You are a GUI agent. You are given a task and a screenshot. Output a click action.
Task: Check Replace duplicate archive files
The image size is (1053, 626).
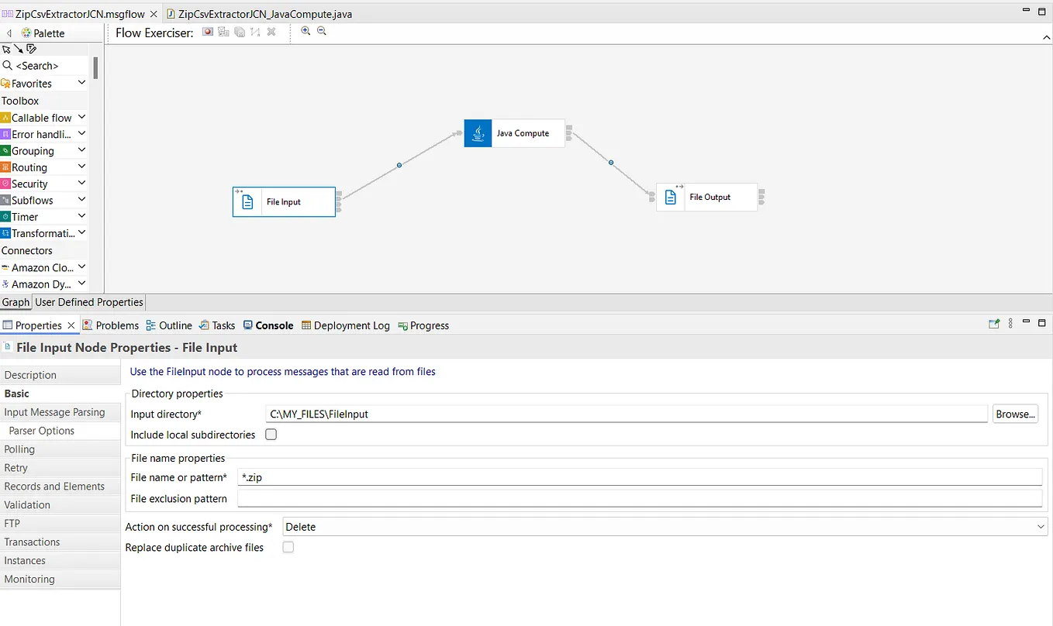[x=288, y=547]
